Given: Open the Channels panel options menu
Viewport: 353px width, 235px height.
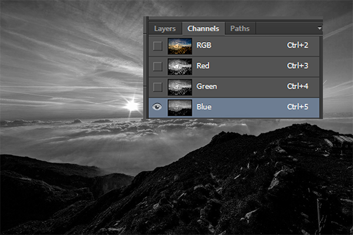Looking at the screenshot, I should click(x=319, y=28).
